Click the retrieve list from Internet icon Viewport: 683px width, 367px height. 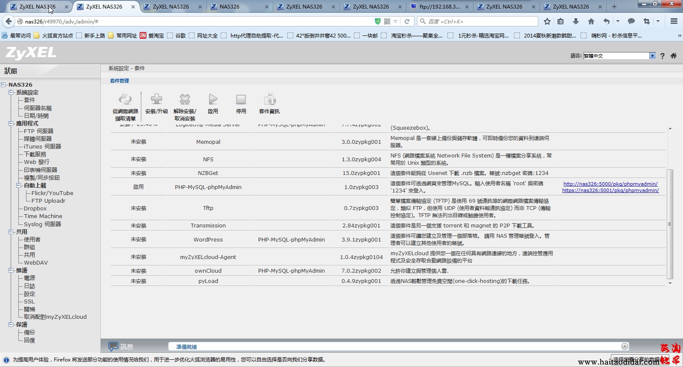[x=125, y=100]
